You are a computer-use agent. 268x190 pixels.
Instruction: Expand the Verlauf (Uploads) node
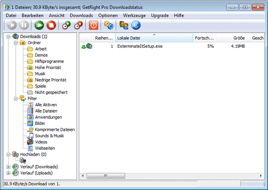click(x=8, y=173)
